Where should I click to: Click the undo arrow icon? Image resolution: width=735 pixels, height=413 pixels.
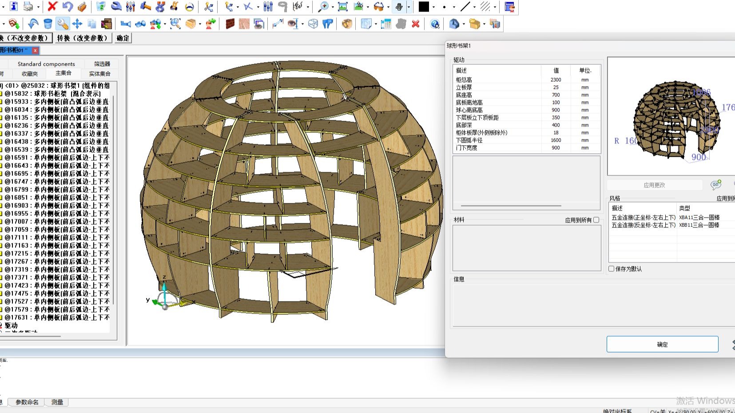pos(68,7)
